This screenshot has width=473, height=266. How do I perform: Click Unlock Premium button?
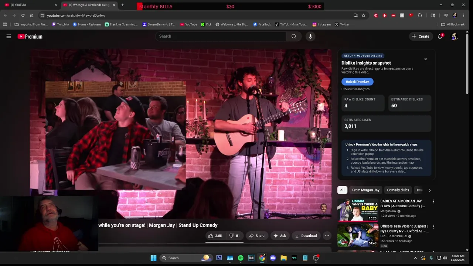[x=357, y=82]
